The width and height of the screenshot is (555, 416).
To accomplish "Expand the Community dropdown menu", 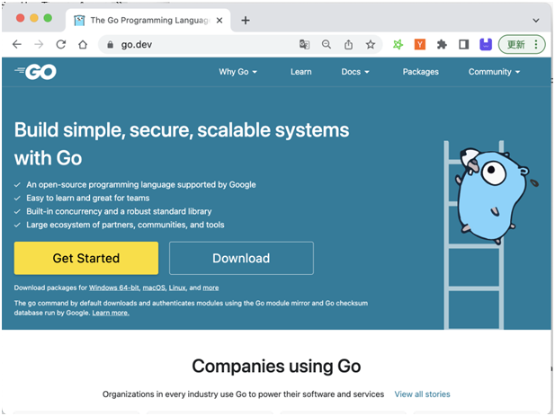I will point(494,72).
